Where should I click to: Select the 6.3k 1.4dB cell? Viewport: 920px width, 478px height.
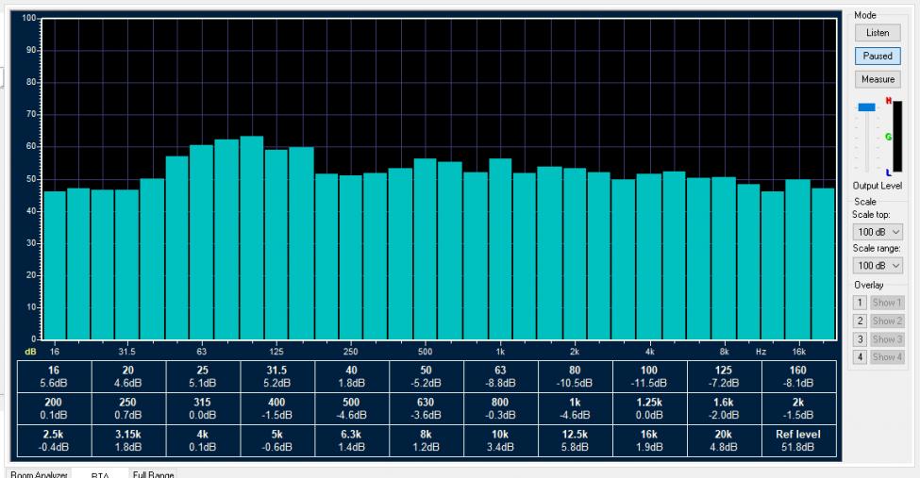(352, 440)
